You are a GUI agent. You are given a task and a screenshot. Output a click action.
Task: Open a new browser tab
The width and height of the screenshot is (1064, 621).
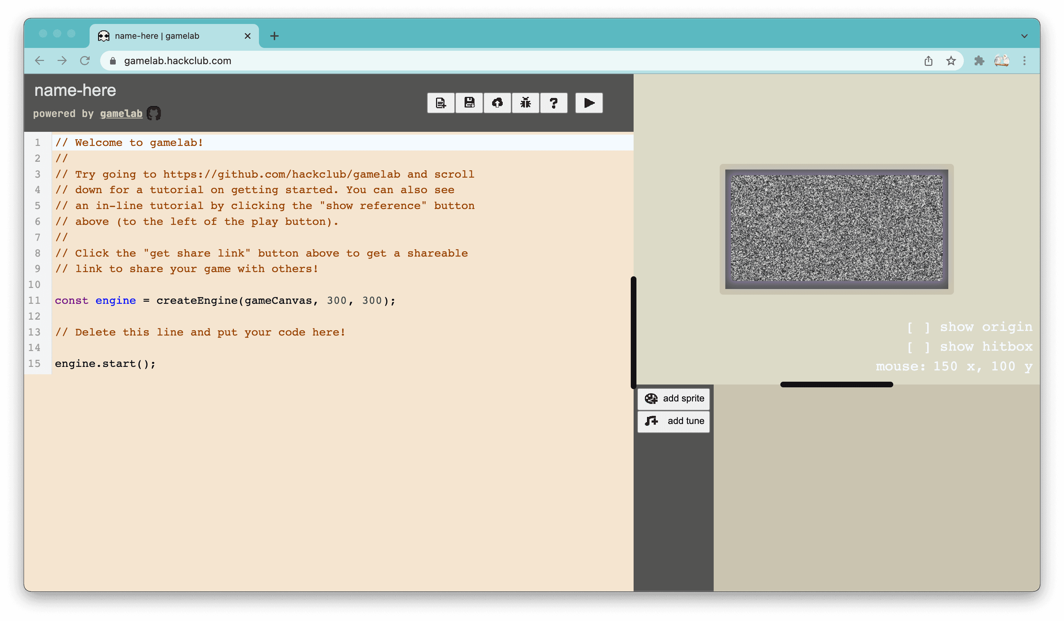274,36
